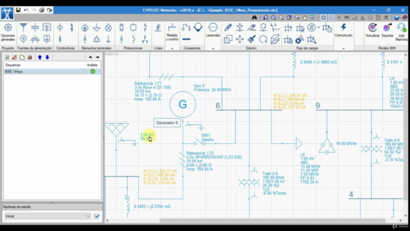Select the eraser delete tool

[x=252, y=28]
